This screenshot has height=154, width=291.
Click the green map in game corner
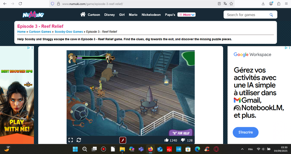click(188, 59)
